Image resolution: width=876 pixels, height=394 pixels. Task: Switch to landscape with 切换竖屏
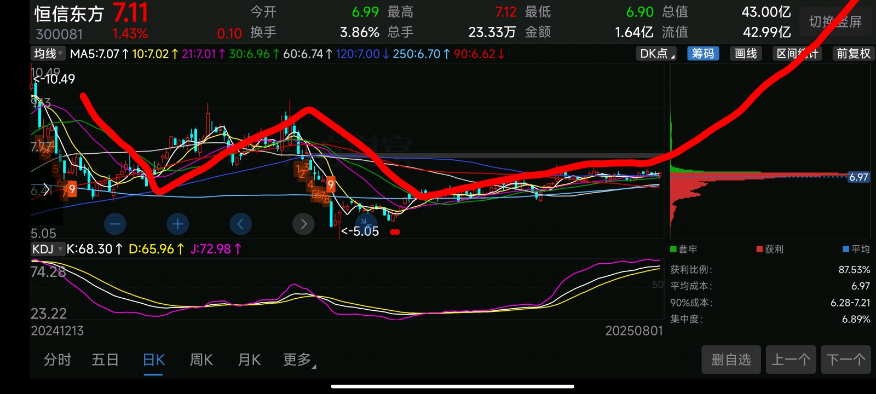point(835,22)
